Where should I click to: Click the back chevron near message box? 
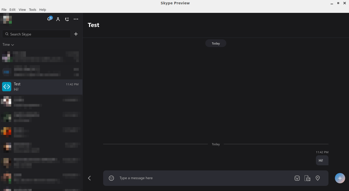point(89,178)
